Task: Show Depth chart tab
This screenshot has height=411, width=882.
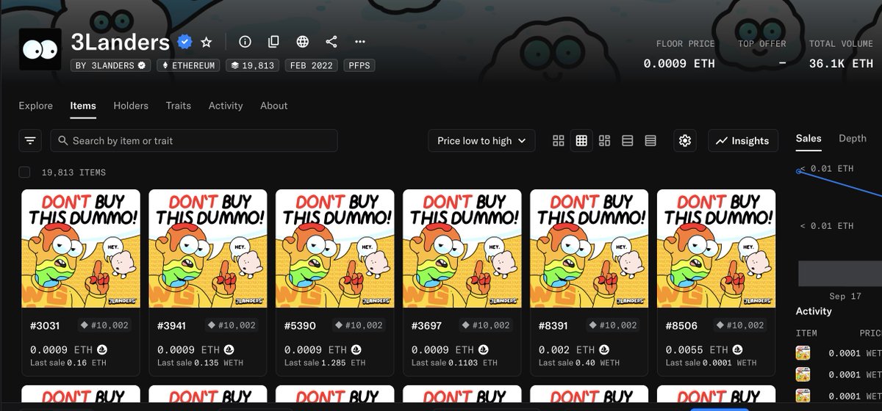Action: click(x=853, y=138)
